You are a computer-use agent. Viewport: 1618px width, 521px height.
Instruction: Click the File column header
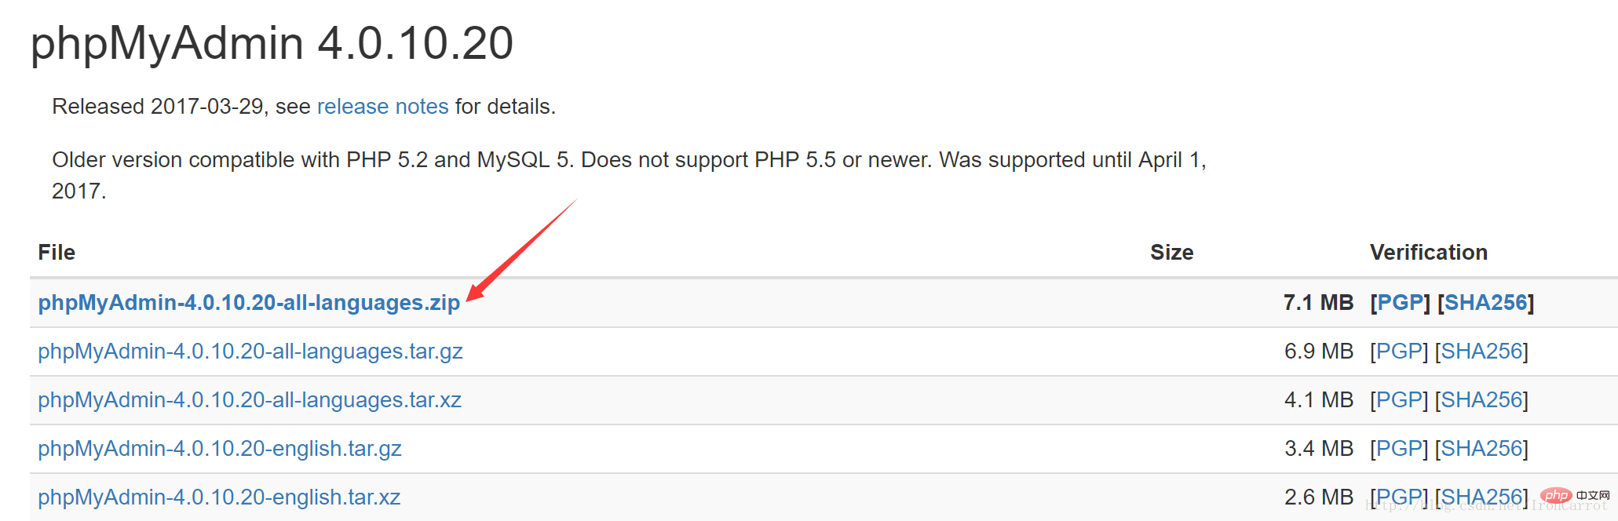(x=57, y=253)
